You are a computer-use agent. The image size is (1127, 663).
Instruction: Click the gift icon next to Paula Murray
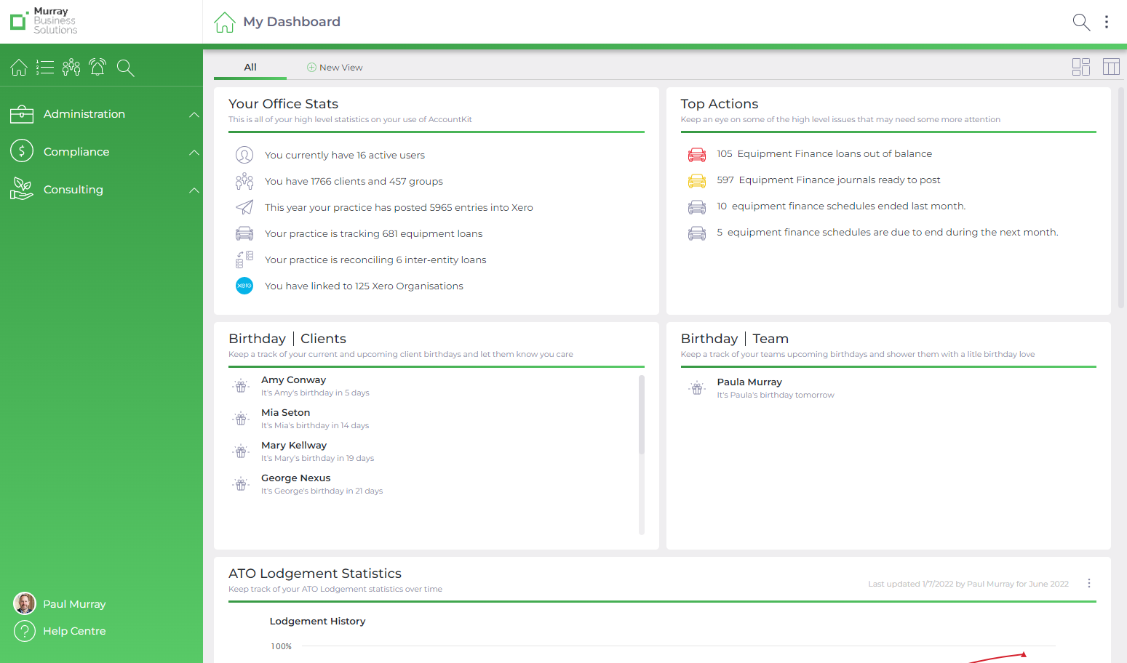pyautogui.click(x=697, y=388)
